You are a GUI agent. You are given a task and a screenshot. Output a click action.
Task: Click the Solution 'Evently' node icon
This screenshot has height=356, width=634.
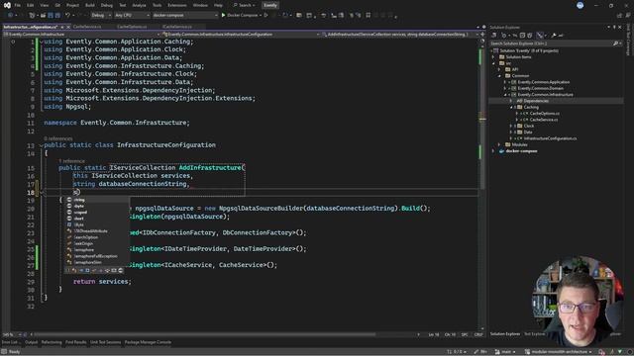click(x=496, y=50)
